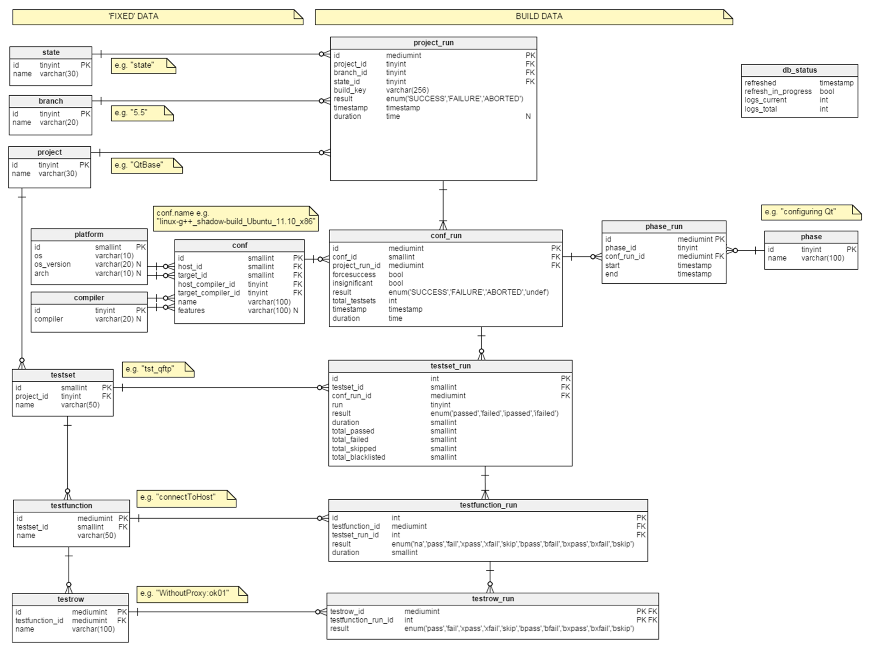The image size is (869, 658).
Task: Select the conf.name example note
Action: [235, 218]
